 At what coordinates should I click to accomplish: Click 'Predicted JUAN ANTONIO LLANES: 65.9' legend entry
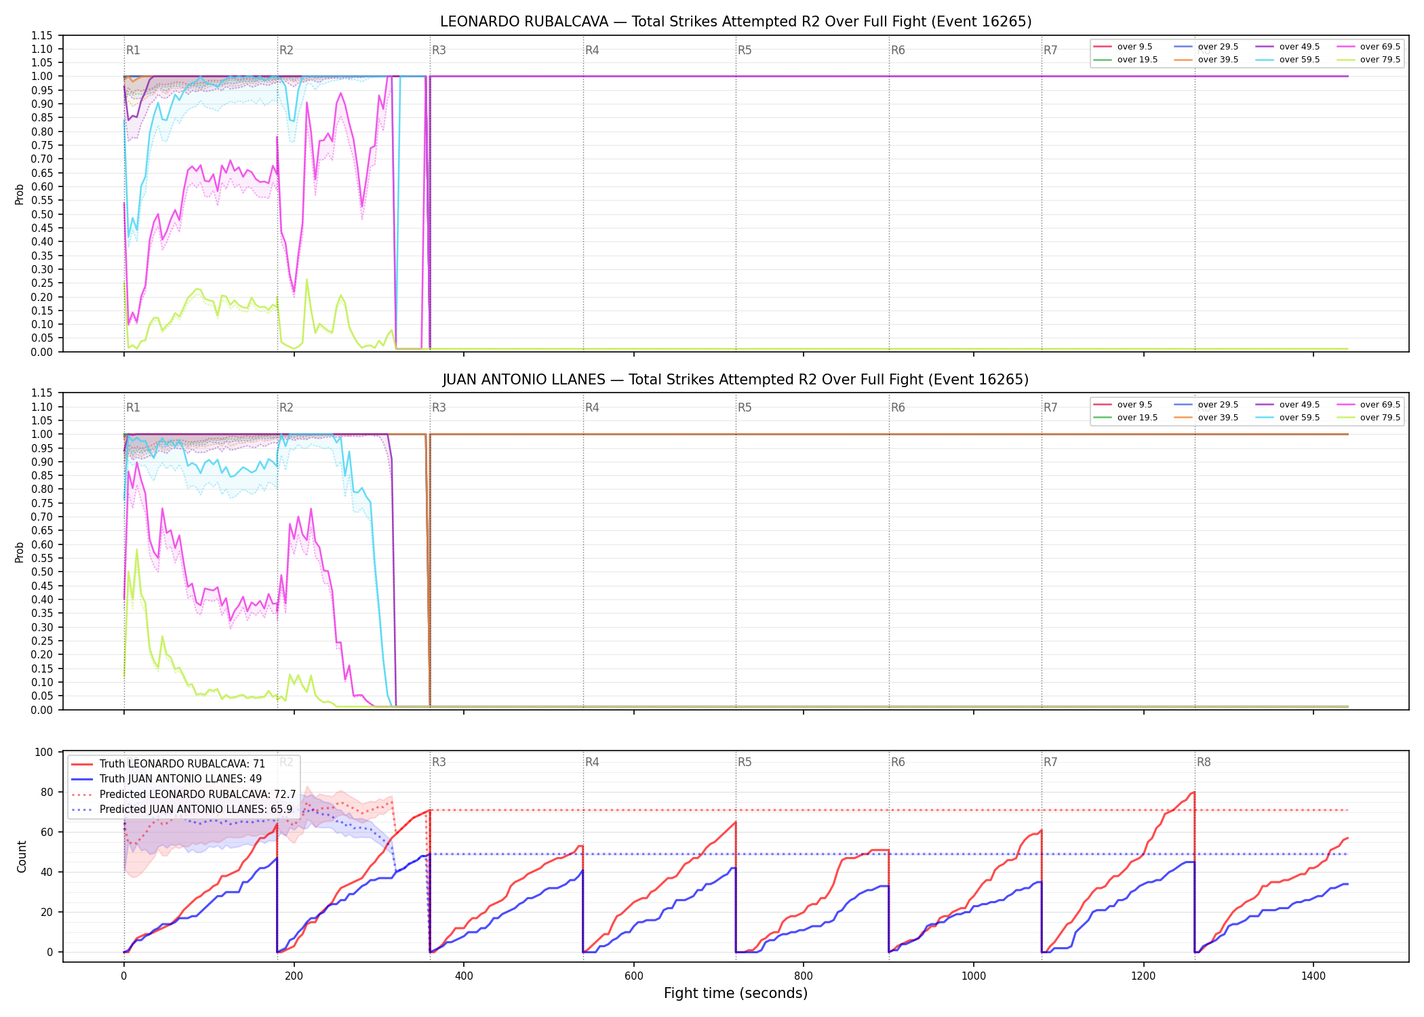(182, 810)
